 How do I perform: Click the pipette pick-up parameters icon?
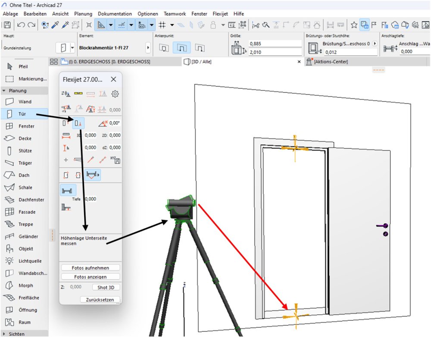coord(55,25)
